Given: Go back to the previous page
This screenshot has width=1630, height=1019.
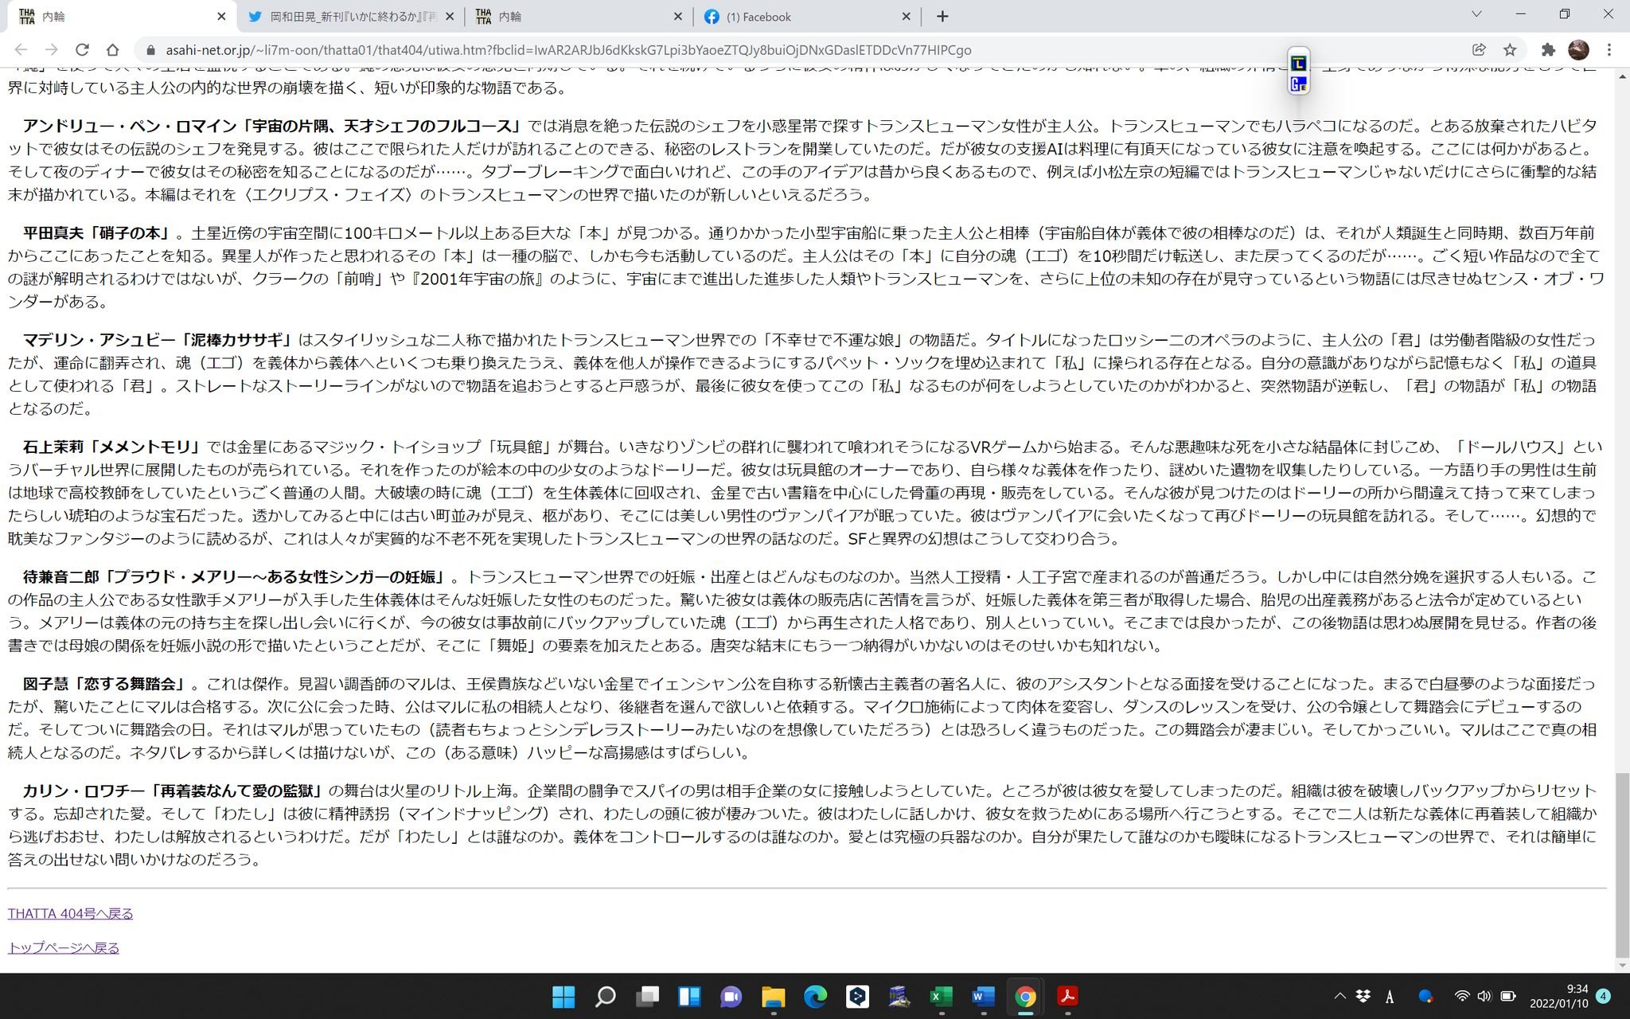Looking at the screenshot, I should click(x=21, y=49).
